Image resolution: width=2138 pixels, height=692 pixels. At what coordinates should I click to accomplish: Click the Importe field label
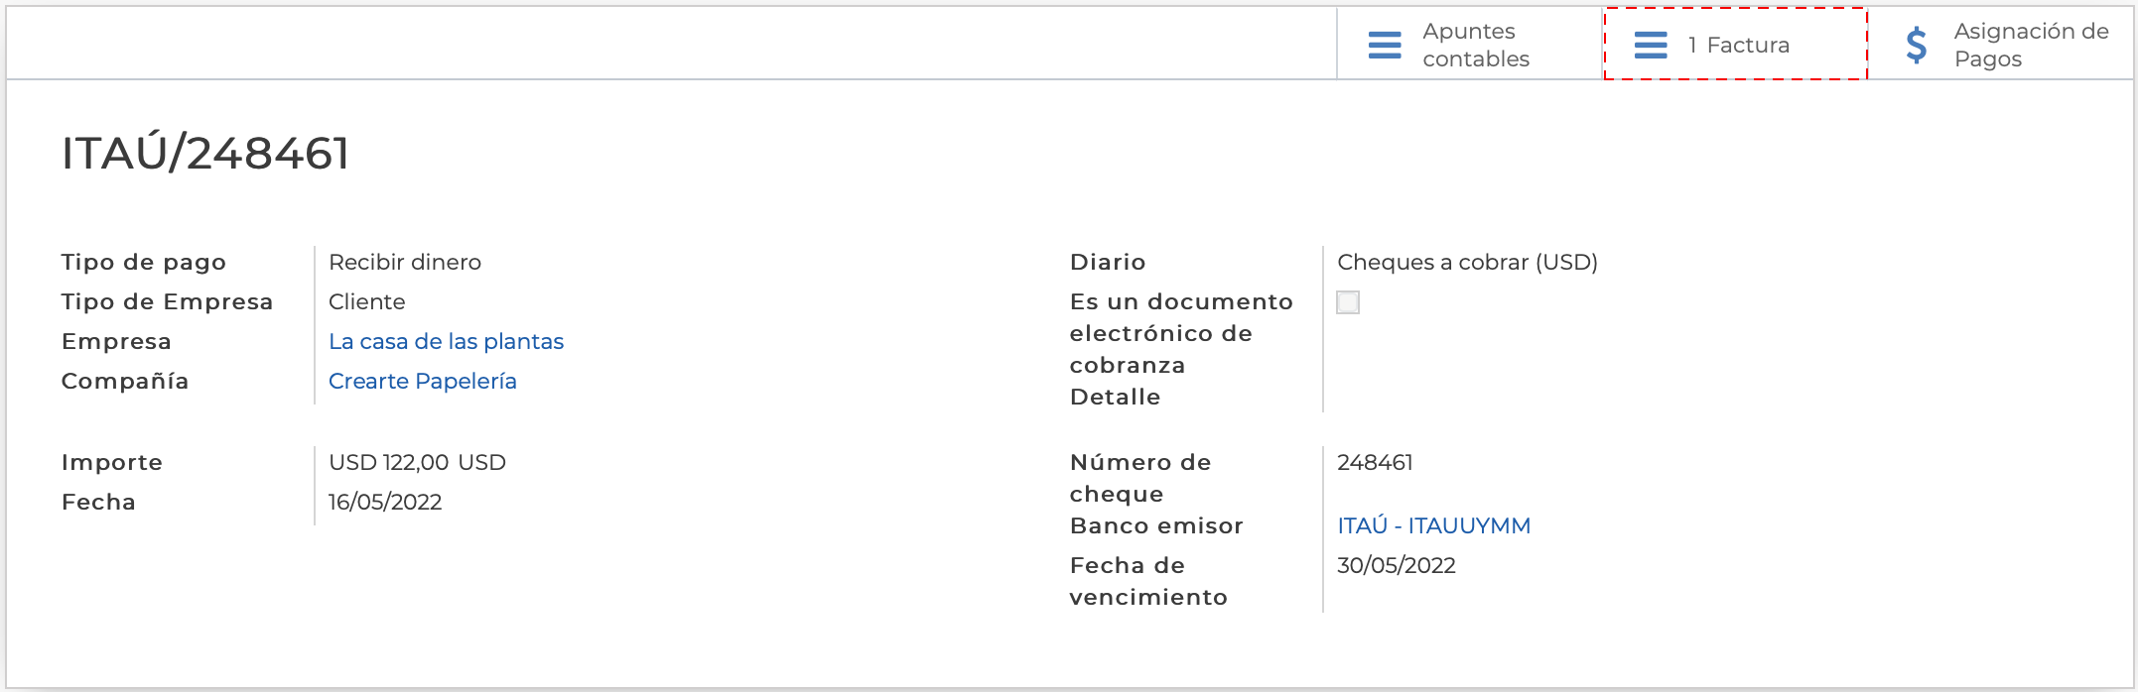pos(112,463)
